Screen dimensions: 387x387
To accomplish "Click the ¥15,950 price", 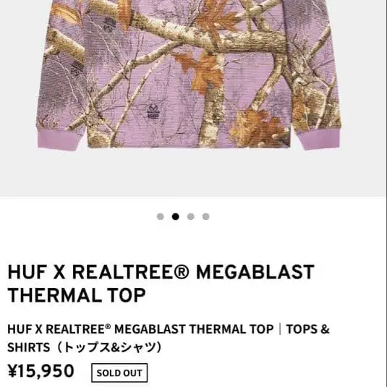I will 41,370.
